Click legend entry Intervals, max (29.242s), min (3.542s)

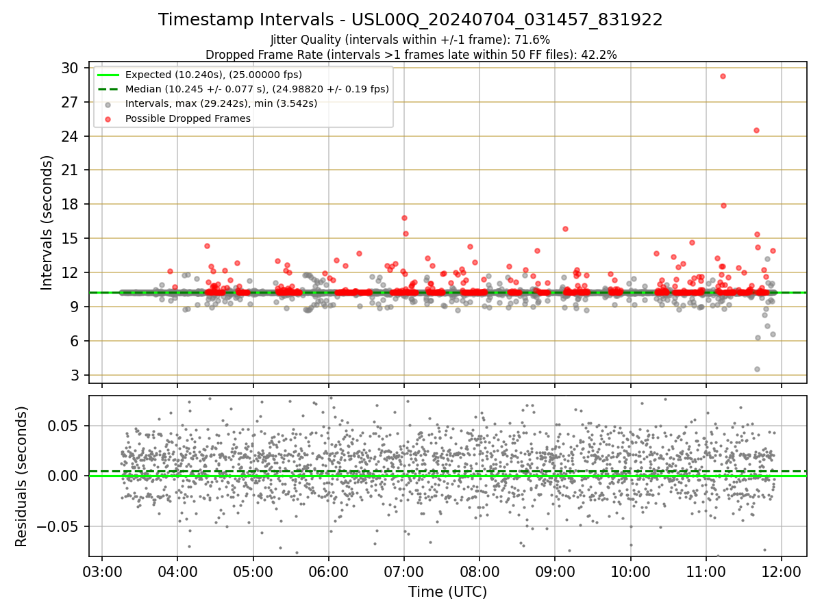221,104
